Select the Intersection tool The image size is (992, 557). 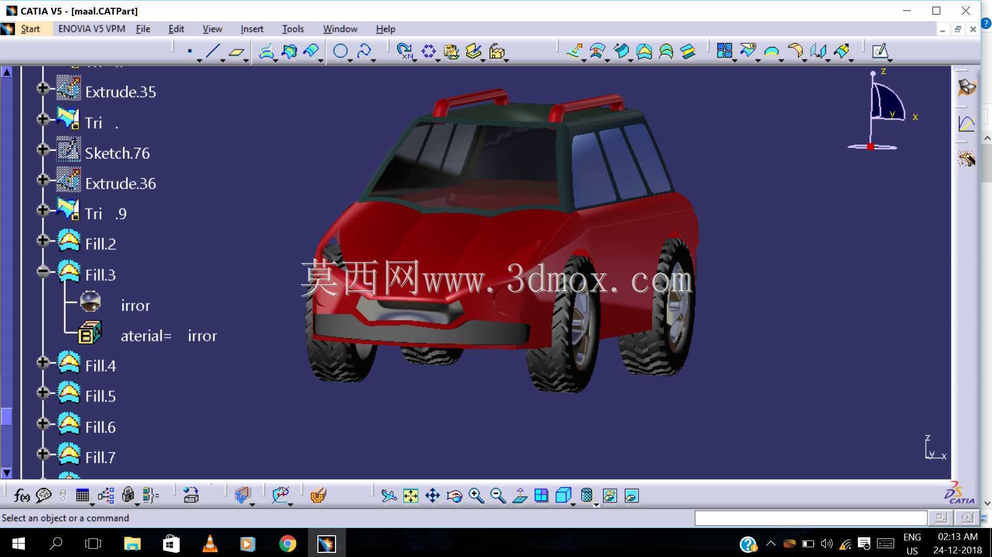coord(289,51)
